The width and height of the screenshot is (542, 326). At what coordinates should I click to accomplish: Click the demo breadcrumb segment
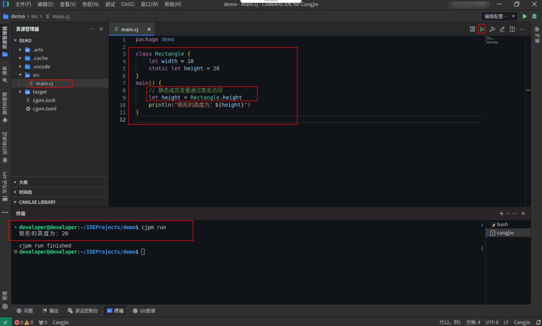18,16
